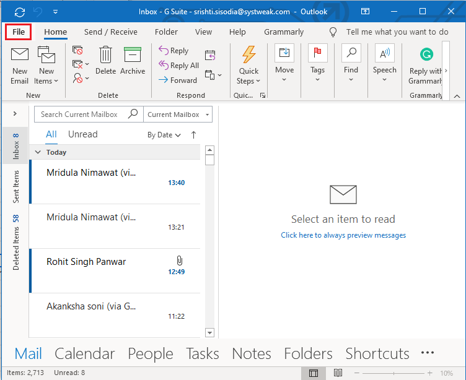Open the More respond actions dropdown
Image resolution: width=466 pixels, height=380 pixels.
[213, 75]
